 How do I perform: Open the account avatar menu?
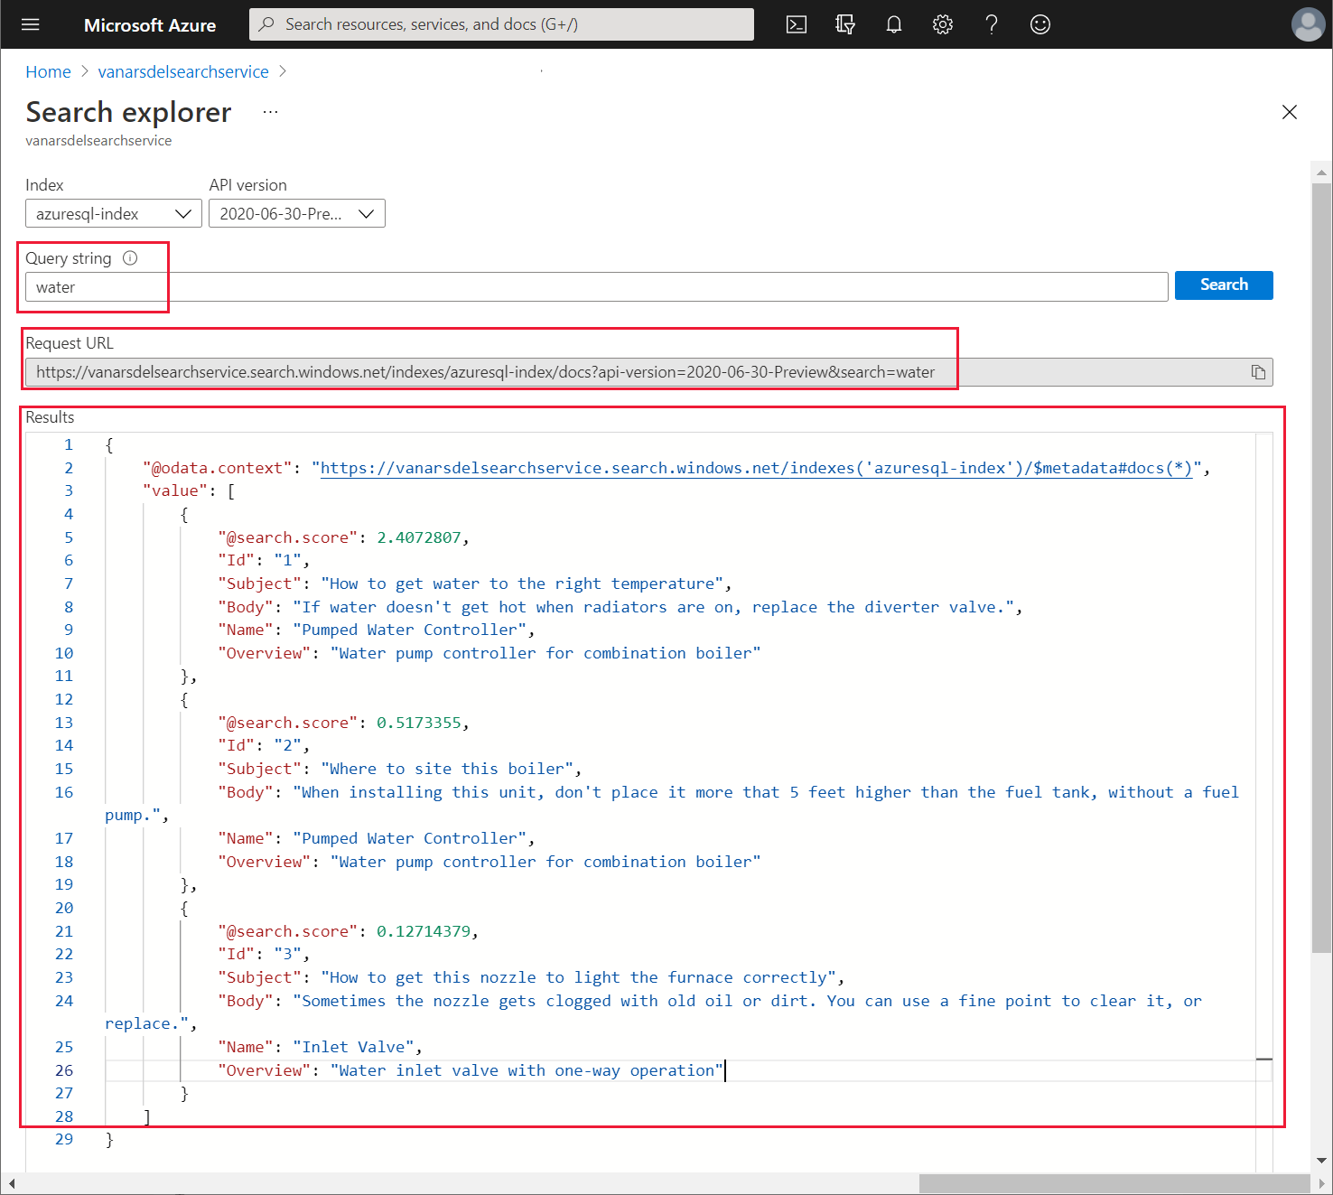point(1308,24)
